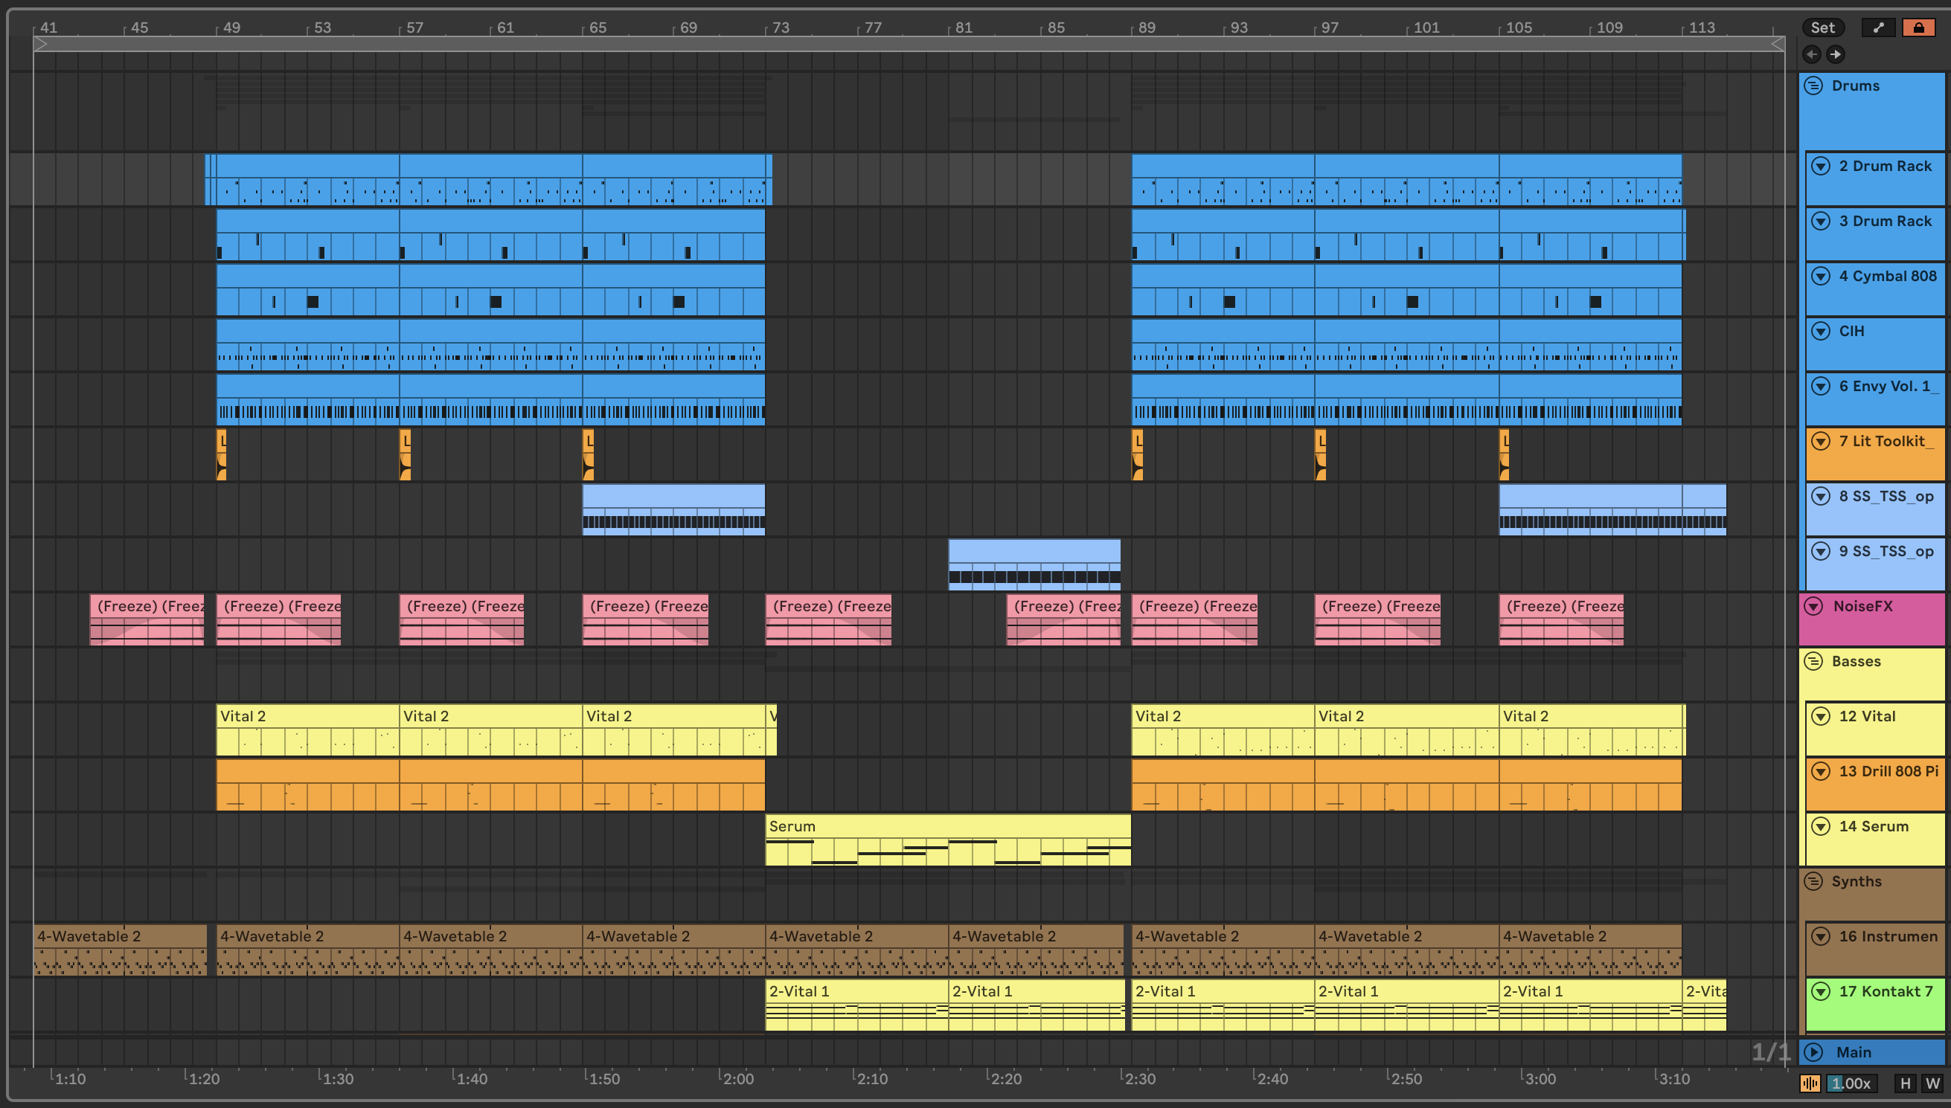Fold the Basses group track icon

1813,660
